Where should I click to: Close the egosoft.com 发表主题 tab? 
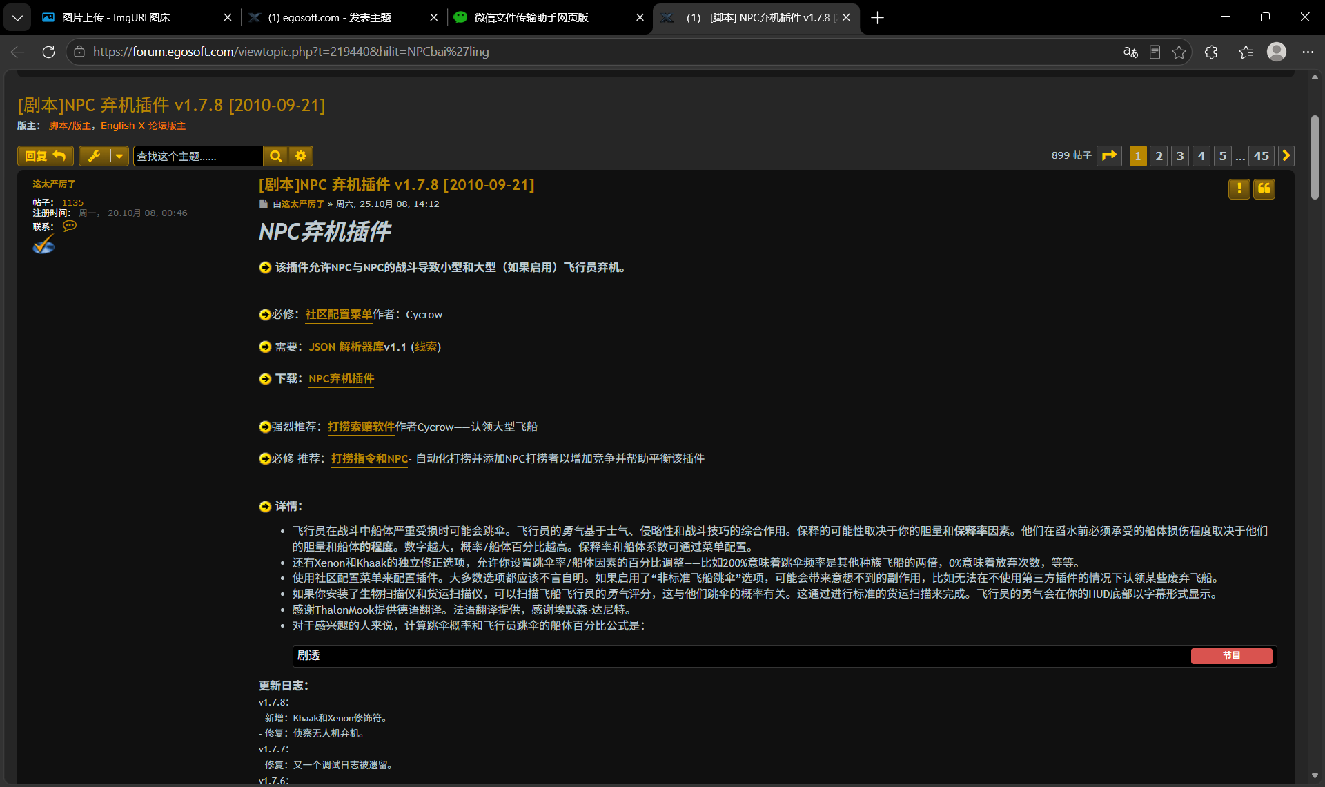point(433,17)
